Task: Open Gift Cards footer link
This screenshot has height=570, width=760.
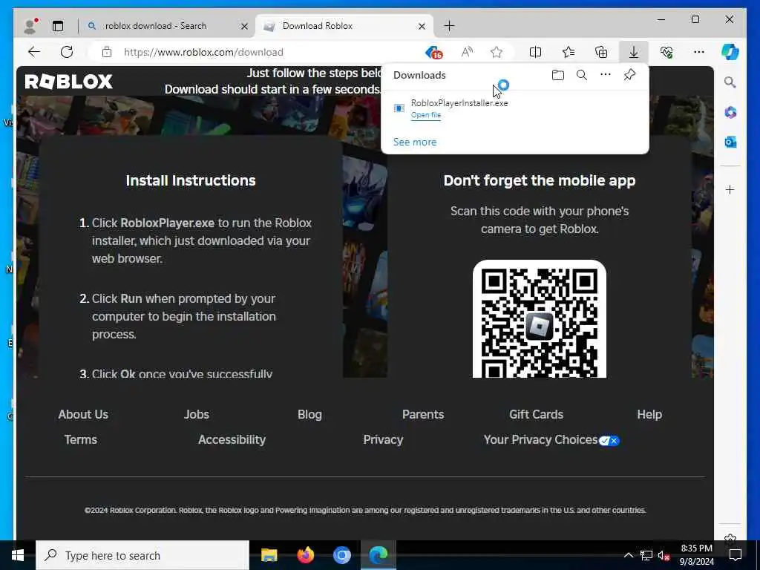Action: pos(536,414)
